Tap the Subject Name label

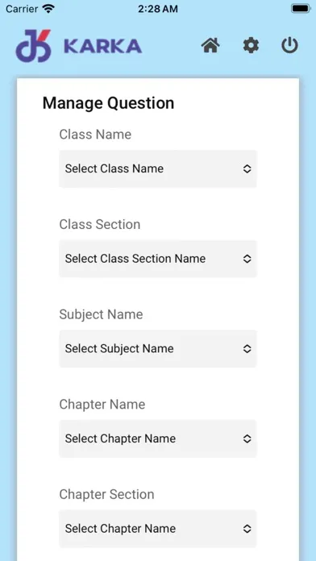(x=101, y=314)
